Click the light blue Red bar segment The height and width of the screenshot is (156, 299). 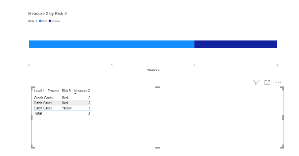(x=112, y=44)
